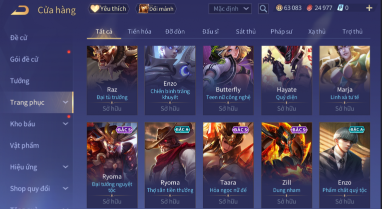Open Gói đề cử in the sidebar
Screen dimensions: 382x209
(24, 59)
